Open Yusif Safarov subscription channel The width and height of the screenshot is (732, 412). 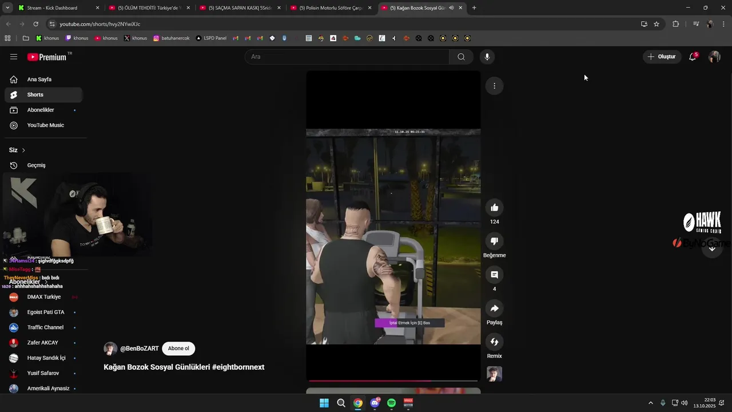[43, 374]
